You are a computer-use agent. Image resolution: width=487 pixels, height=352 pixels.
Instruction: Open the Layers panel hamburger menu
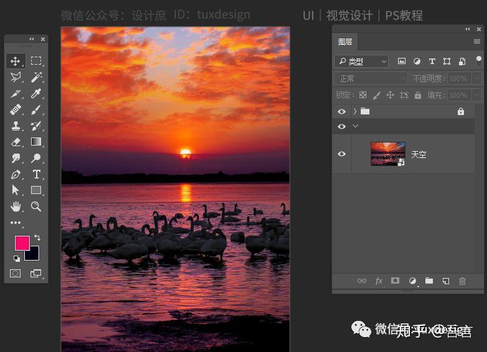477,41
